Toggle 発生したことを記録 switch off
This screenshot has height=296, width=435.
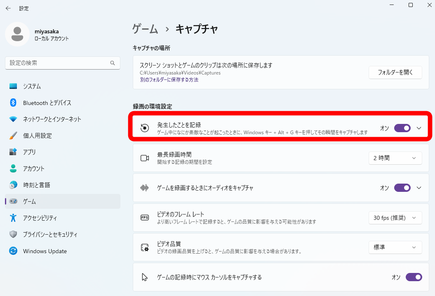(402, 128)
